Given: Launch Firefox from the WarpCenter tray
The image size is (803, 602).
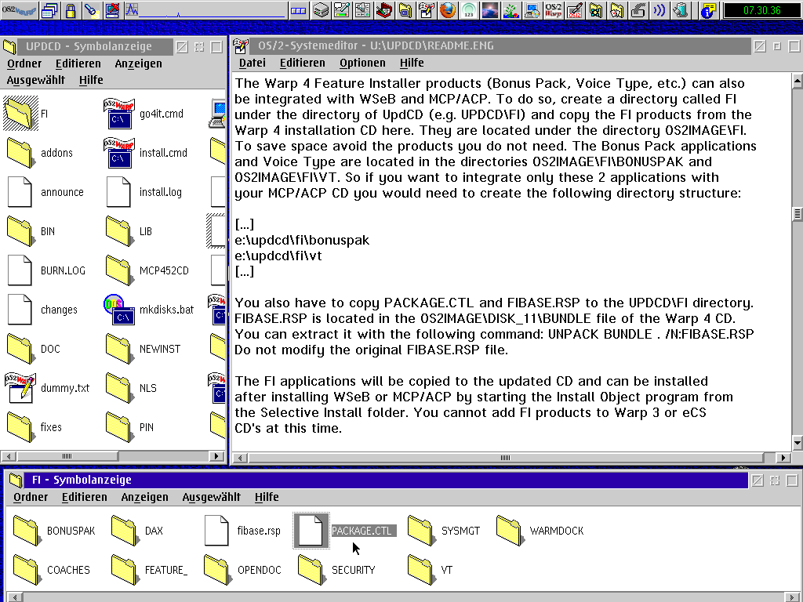Looking at the screenshot, I should point(448,10).
